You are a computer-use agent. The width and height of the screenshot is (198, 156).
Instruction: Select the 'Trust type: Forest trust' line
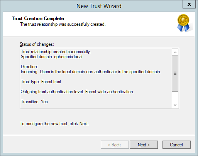pos(41,82)
